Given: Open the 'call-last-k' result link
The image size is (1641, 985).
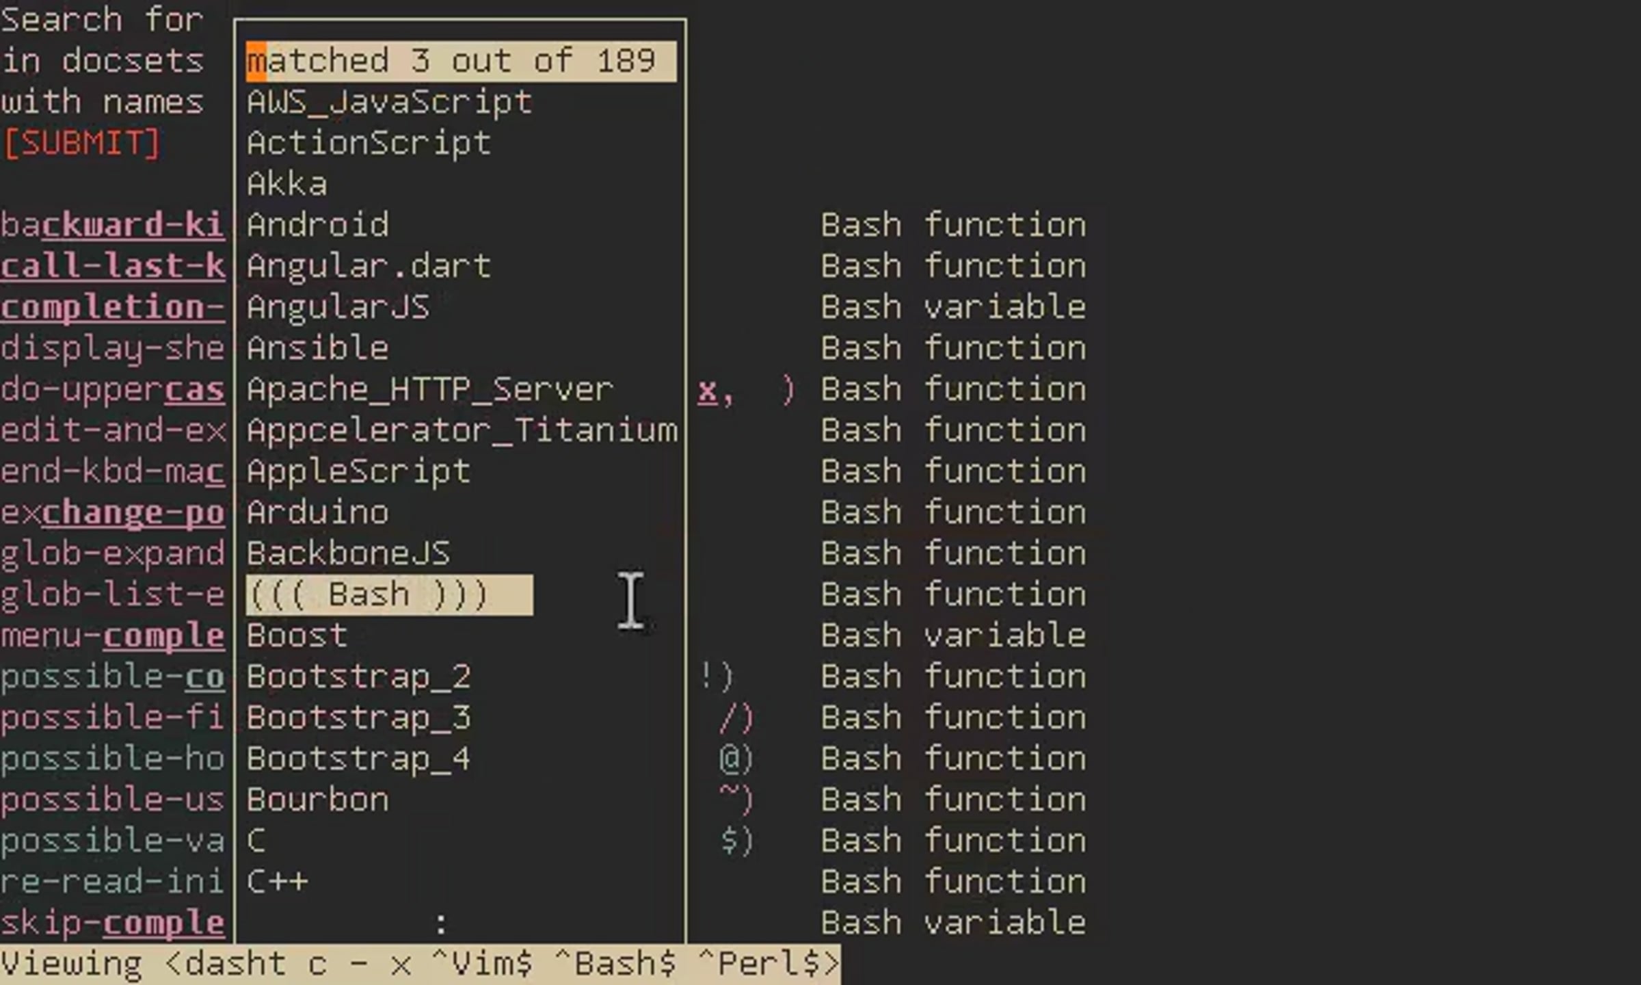Looking at the screenshot, I should (x=113, y=267).
